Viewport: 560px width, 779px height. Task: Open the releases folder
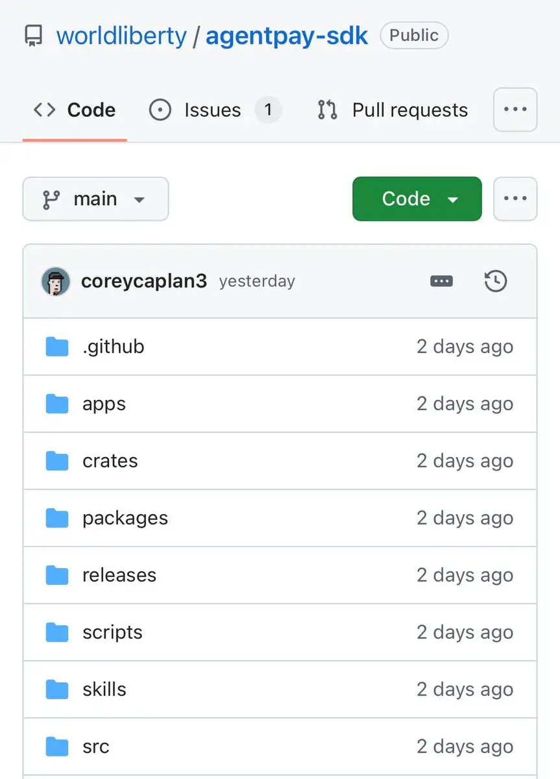coord(119,575)
